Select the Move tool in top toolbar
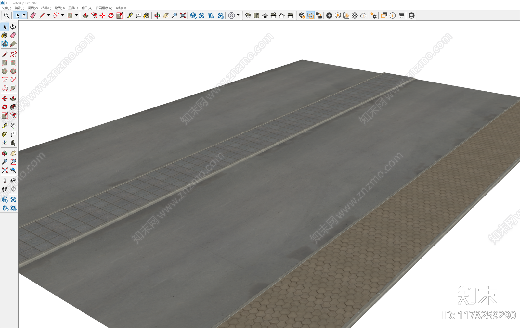The width and height of the screenshot is (520, 328). coord(102,15)
